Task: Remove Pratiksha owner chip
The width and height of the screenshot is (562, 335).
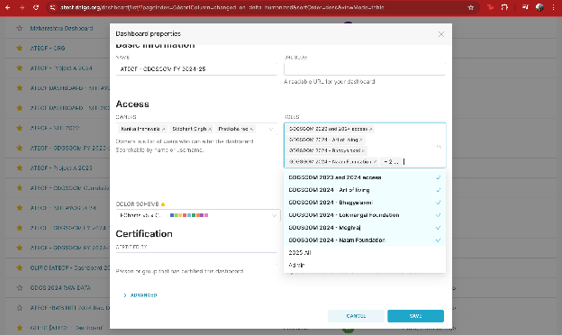Action: click(251, 129)
